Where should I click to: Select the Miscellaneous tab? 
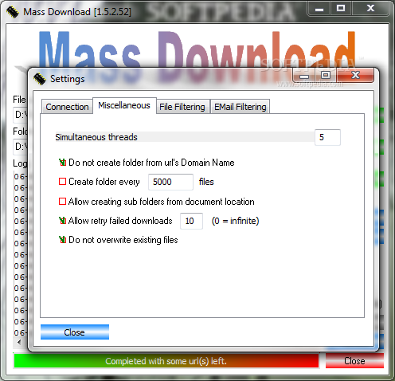pyautogui.click(x=124, y=105)
